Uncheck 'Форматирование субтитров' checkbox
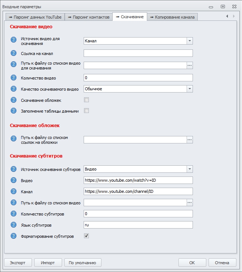Image resolution: width=242 pixels, height=272 pixels. pos(87,236)
